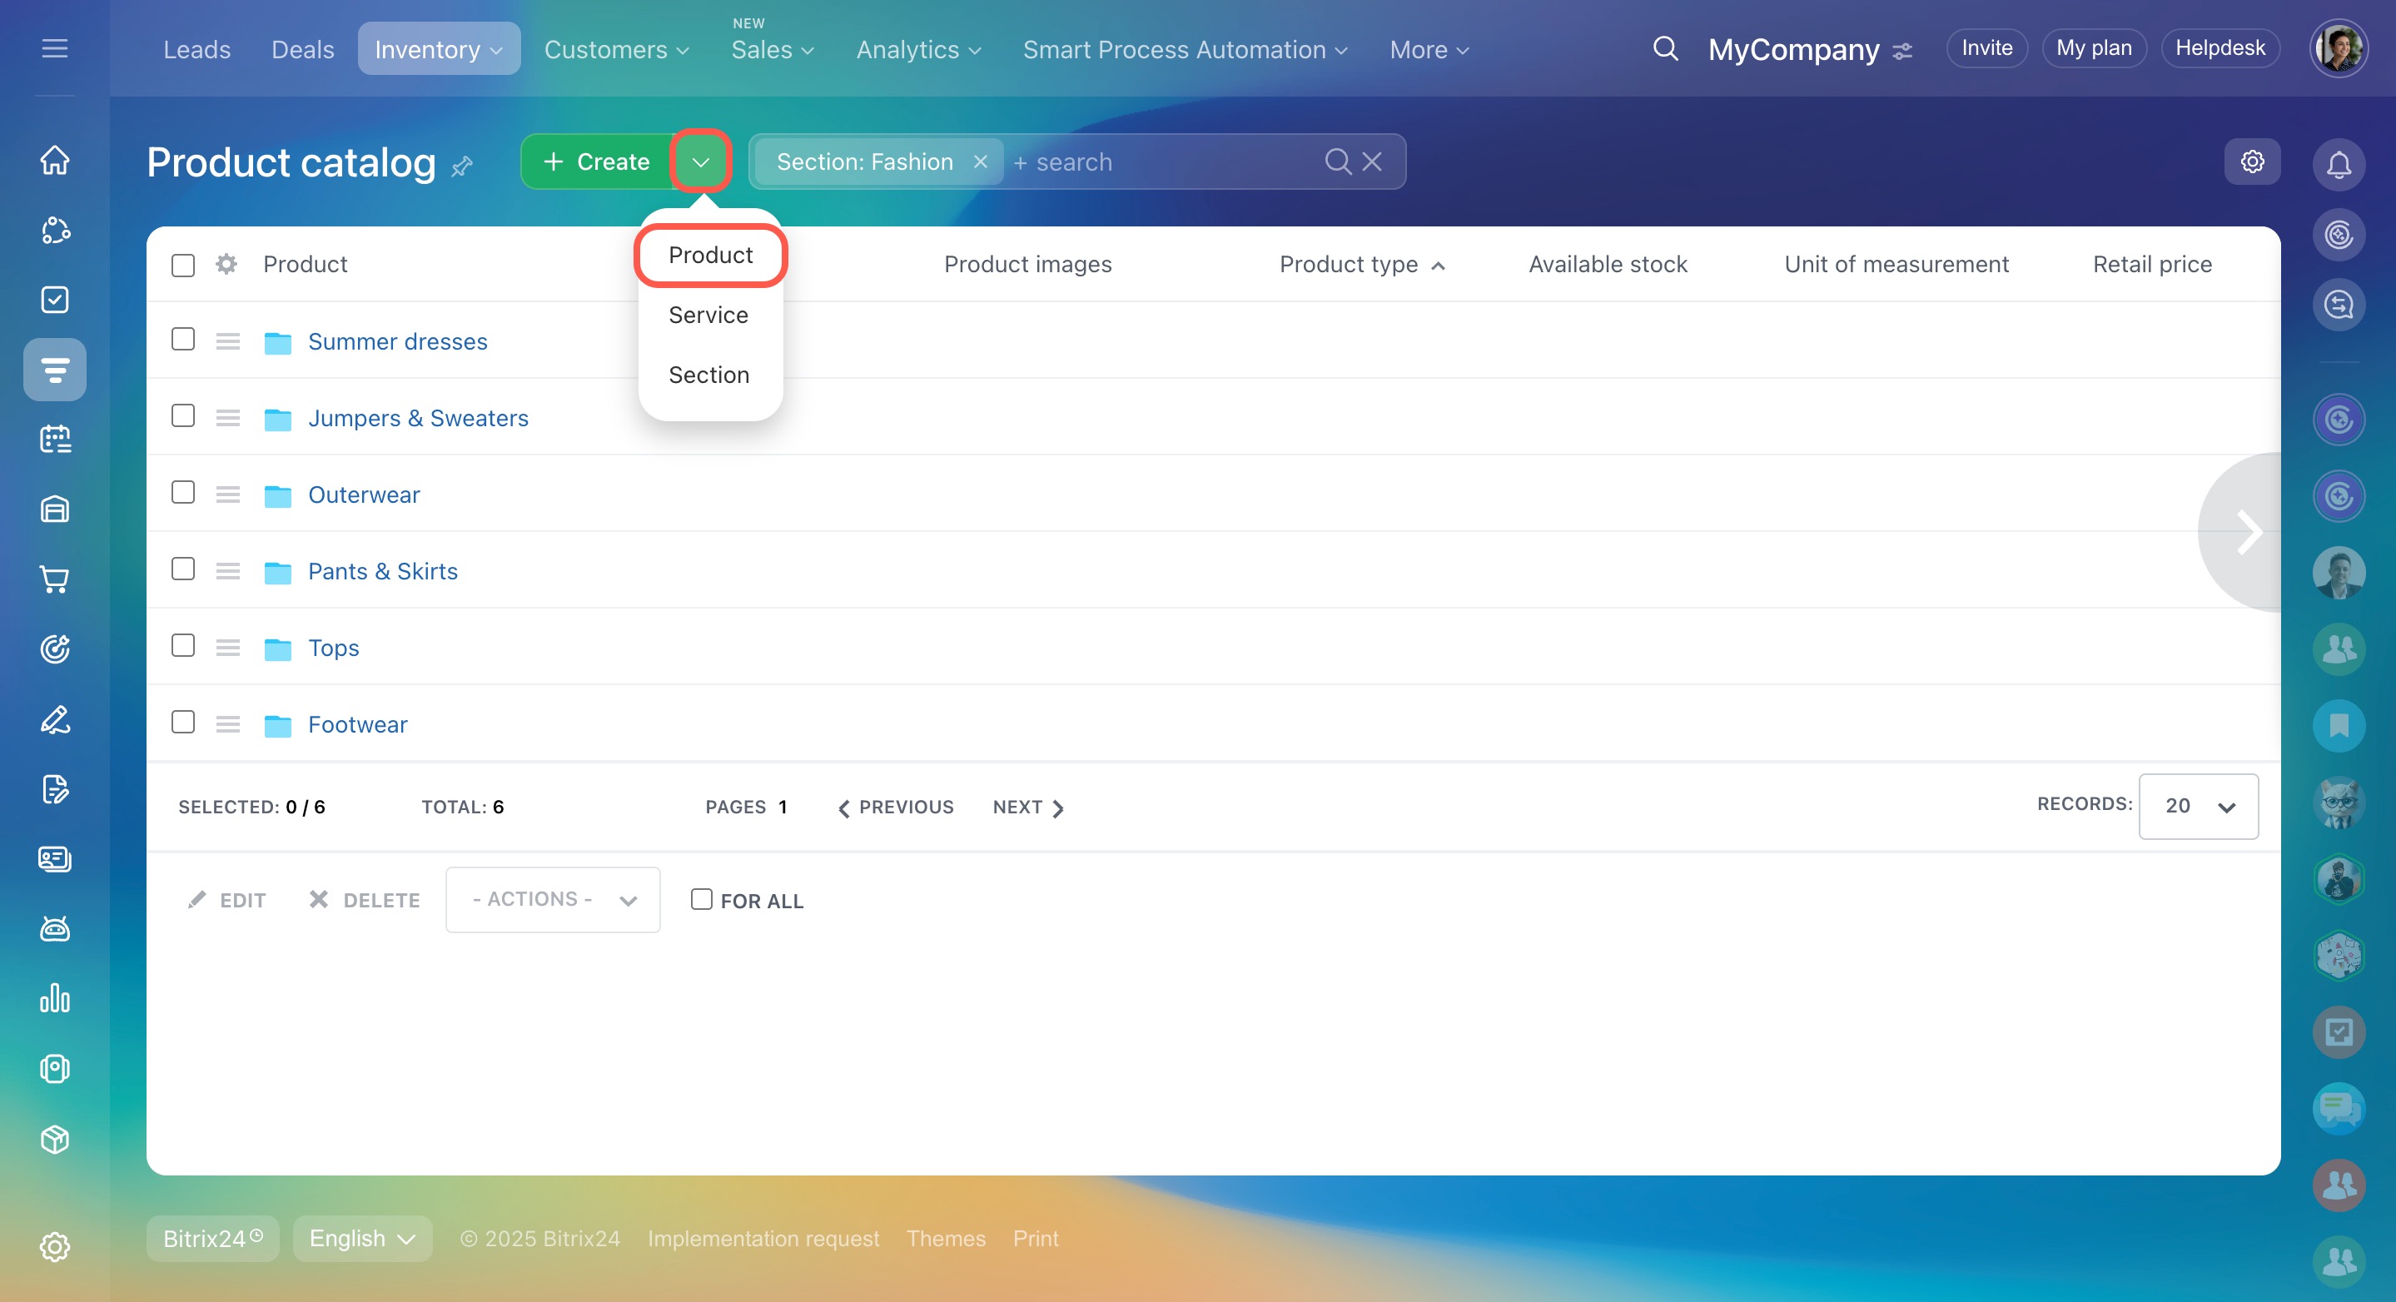Open the Outerwear section link
Screen dimensions: 2396x1302
(364, 494)
